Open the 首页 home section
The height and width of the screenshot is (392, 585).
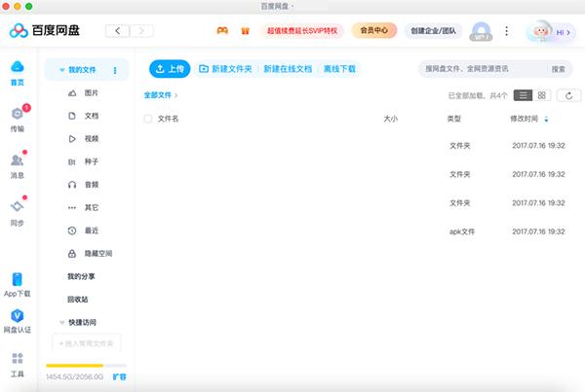click(18, 73)
